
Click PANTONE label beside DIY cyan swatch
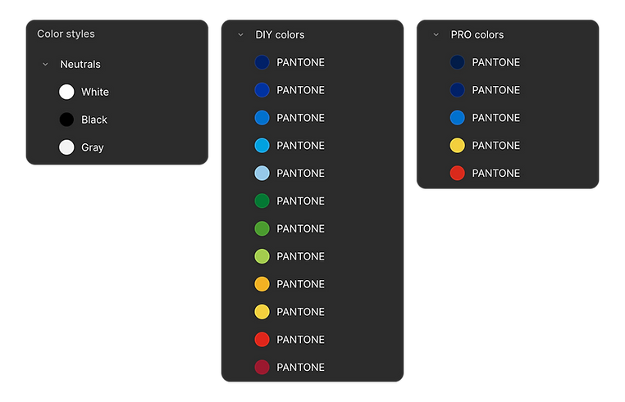[300, 146]
